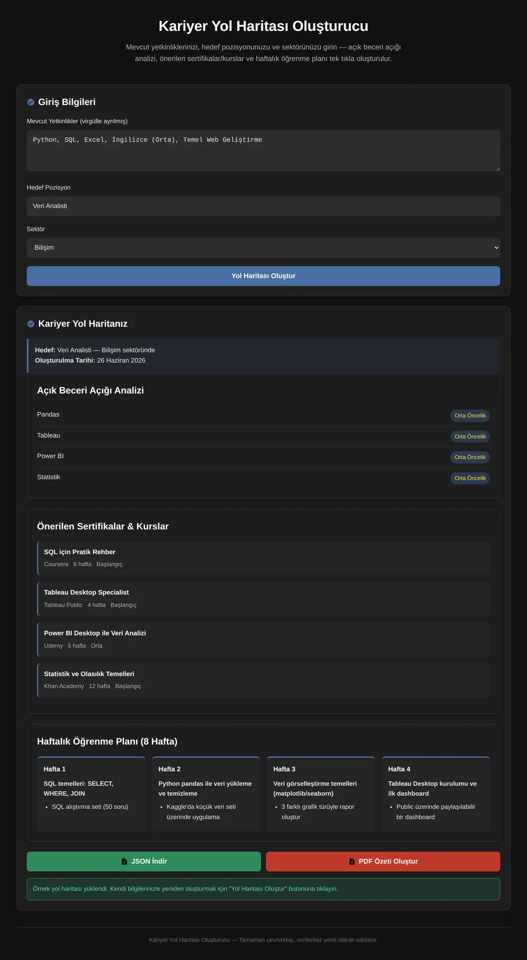Select the Power BI skill gap row
The width and height of the screenshot is (527, 960).
pyautogui.click(x=263, y=457)
